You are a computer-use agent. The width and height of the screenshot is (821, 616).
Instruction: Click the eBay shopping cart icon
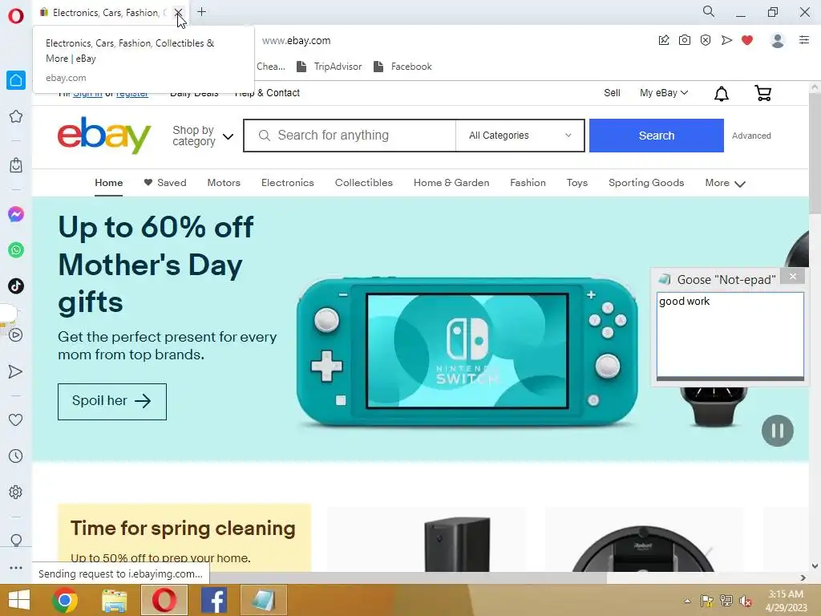tap(763, 93)
